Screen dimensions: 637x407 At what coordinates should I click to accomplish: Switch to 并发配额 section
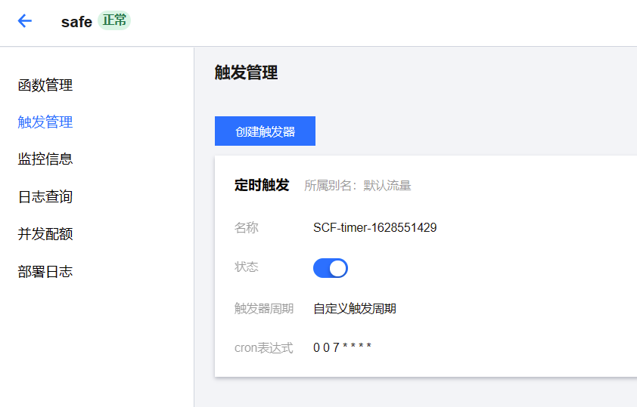(45, 234)
